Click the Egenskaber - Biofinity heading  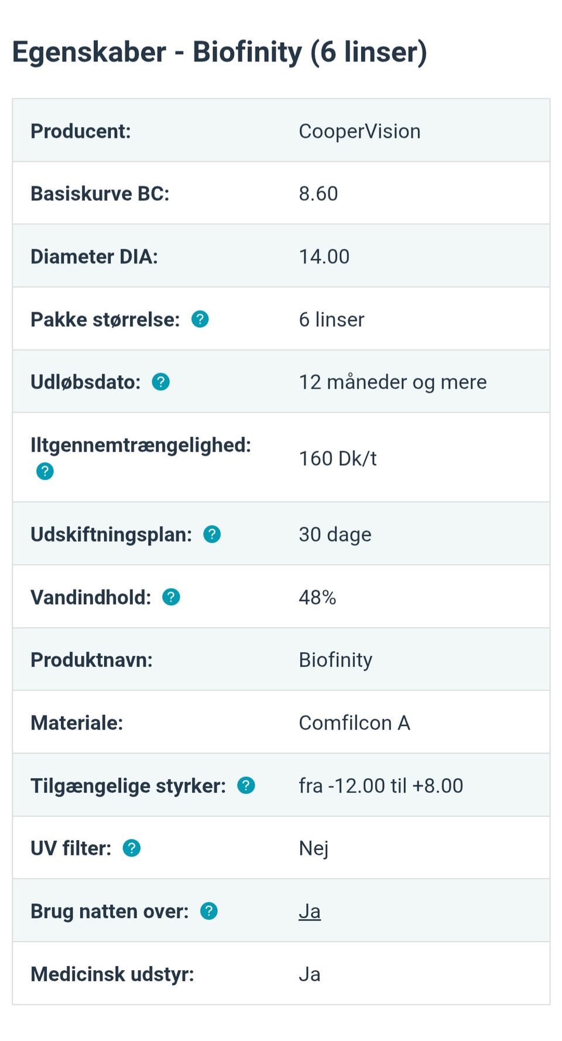click(220, 52)
